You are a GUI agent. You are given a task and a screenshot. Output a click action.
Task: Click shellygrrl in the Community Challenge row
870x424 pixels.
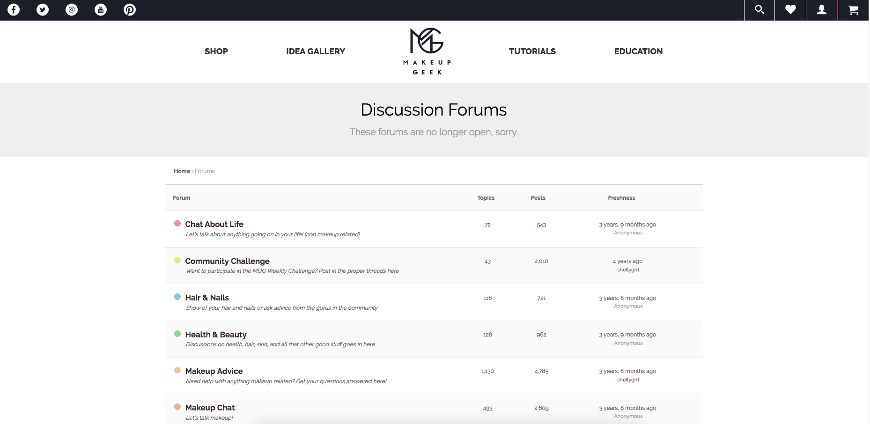point(628,270)
